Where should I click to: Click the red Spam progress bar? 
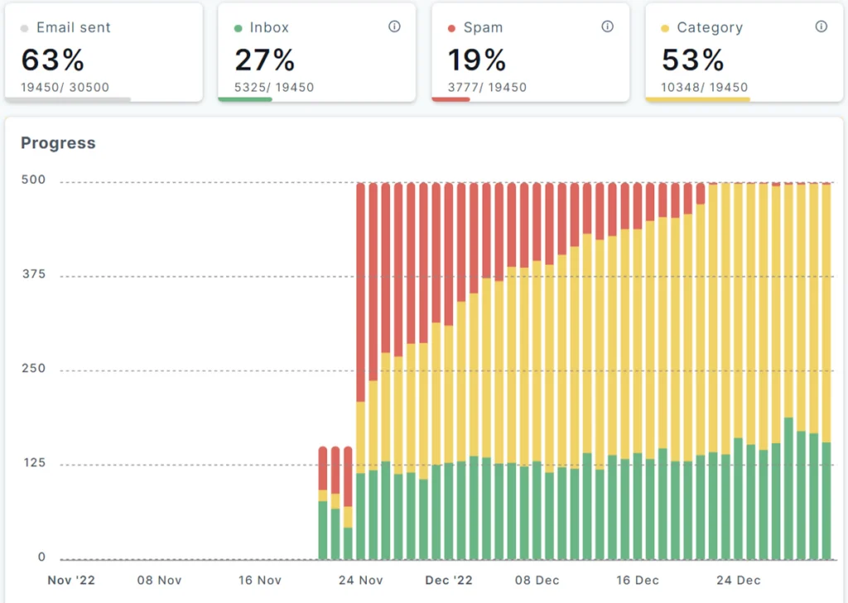(x=451, y=99)
